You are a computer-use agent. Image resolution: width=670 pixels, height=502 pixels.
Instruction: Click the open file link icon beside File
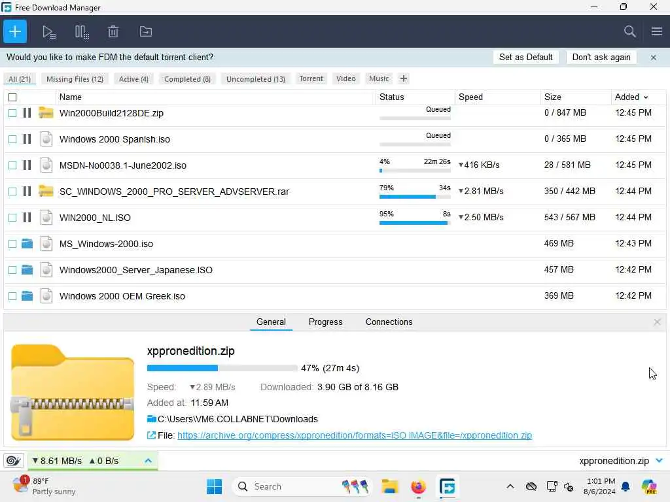click(151, 435)
